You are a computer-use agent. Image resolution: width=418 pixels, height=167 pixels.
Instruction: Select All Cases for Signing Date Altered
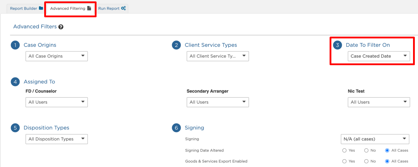tap(387, 150)
